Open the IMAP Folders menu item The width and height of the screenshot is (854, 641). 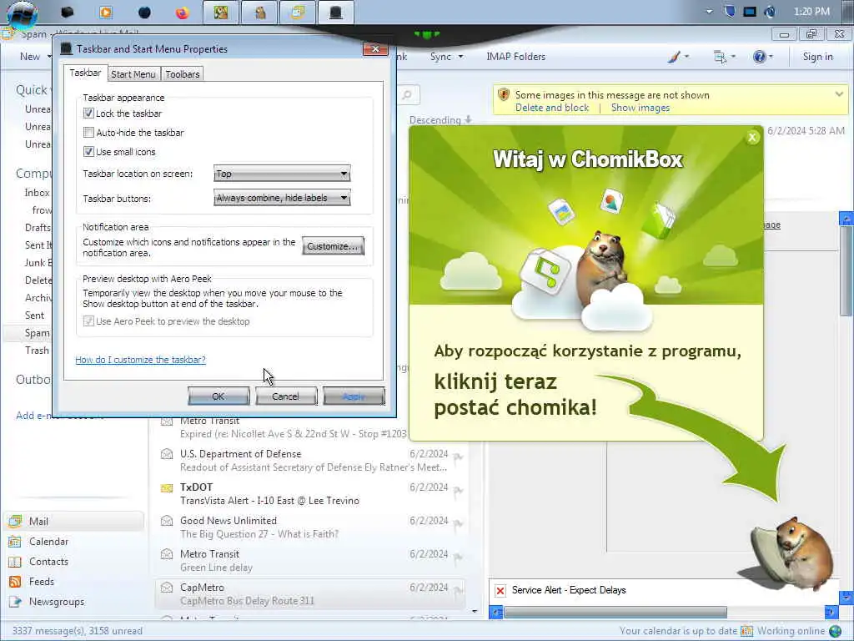[x=515, y=56]
